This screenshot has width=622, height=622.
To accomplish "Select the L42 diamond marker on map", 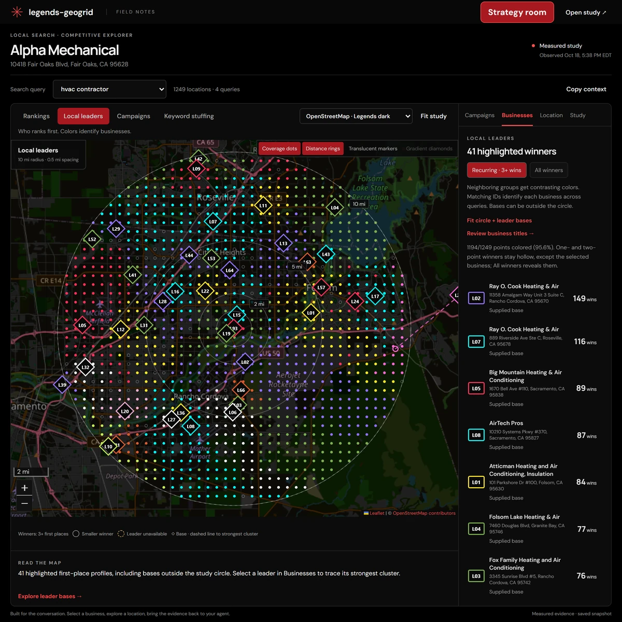I will 199,160.
